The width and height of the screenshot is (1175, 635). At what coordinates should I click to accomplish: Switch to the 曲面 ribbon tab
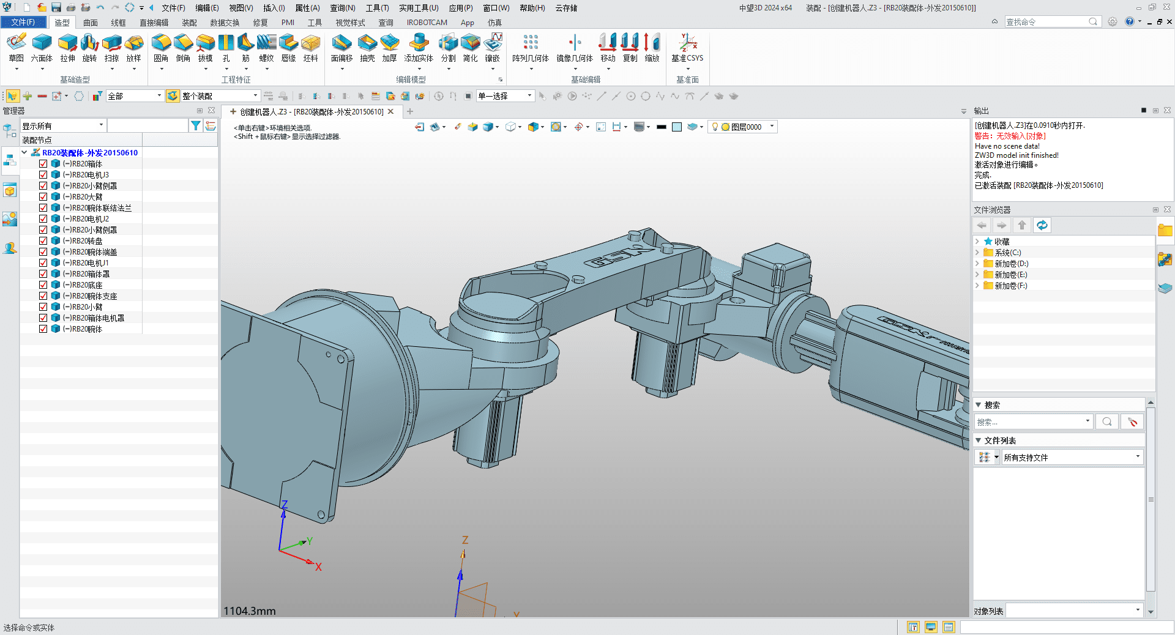coord(91,23)
